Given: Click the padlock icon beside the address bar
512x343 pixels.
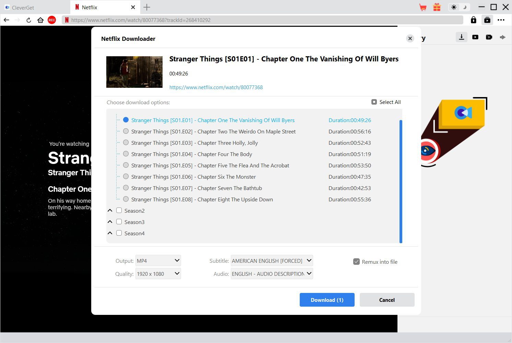Looking at the screenshot, I should pos(473,20).
